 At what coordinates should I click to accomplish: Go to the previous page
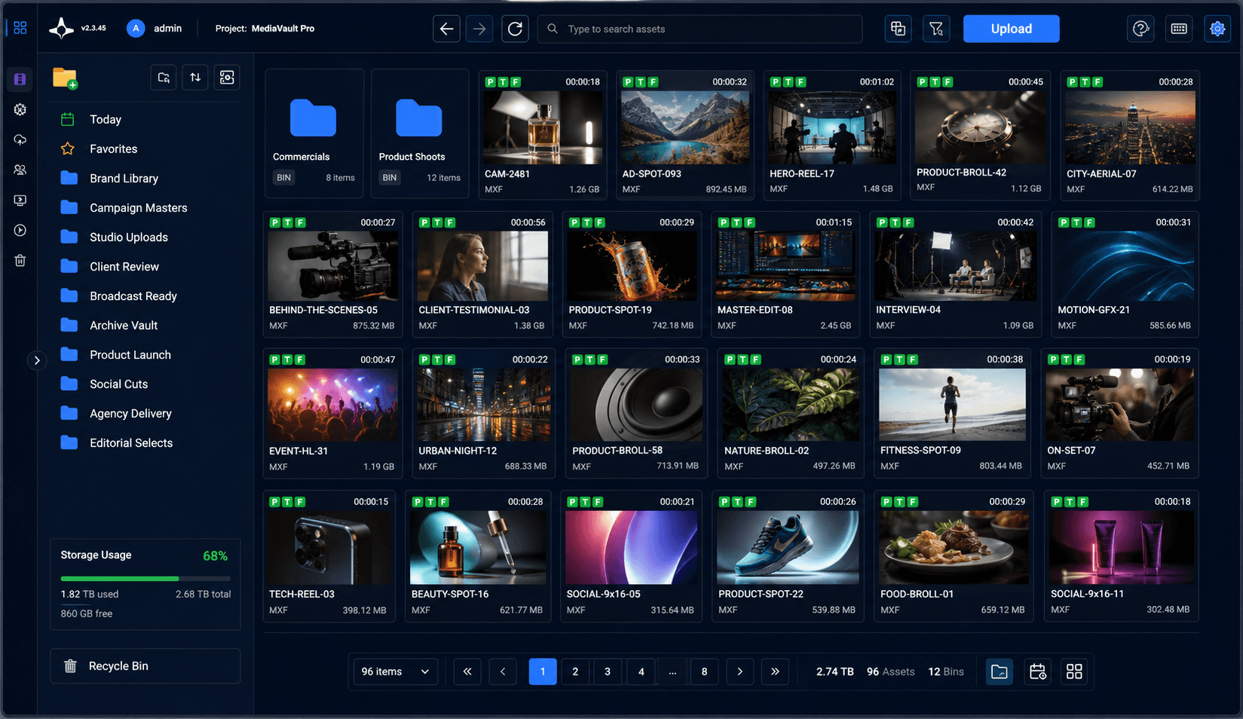pos(503,672)
